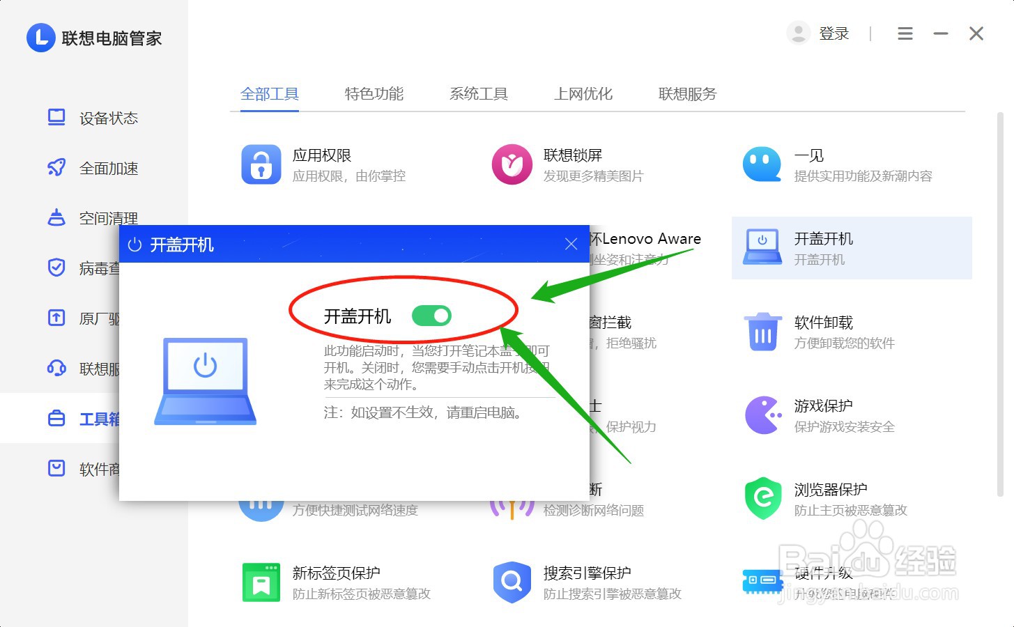Screen dimensions: 1014x627
Task: Switch to the 特色功能 tab
Action: coord(374,94)
